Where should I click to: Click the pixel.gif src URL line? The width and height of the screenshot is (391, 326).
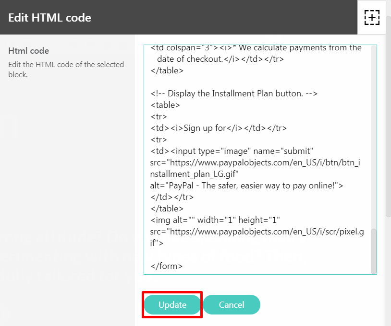point(257,232)
